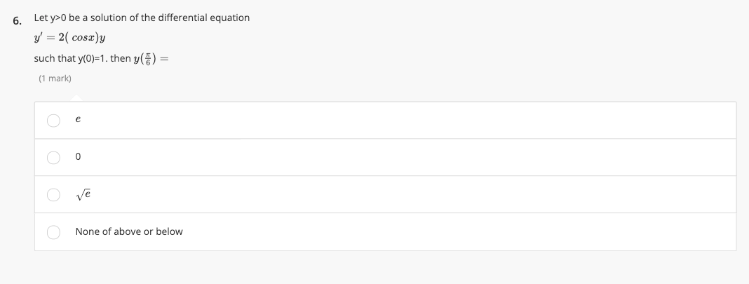Image resolution: width=749 pixels, height=284 pixels.
Task: Click the "None of above or below" text
Action: 129,231
